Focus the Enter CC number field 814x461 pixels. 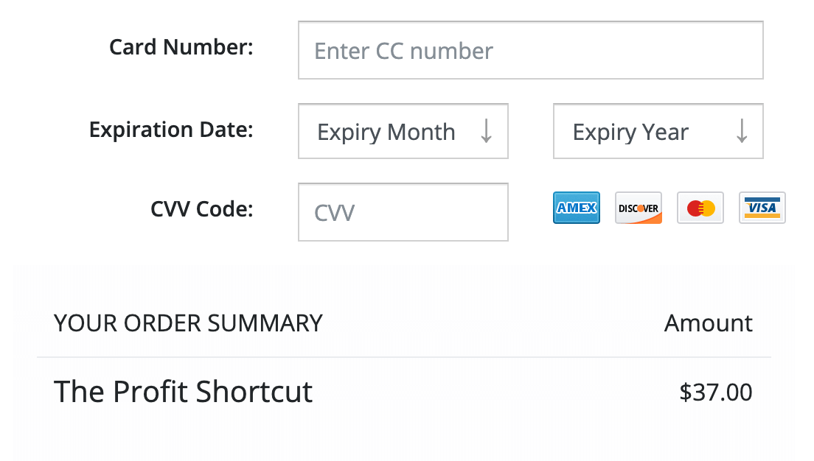[531, 50]
